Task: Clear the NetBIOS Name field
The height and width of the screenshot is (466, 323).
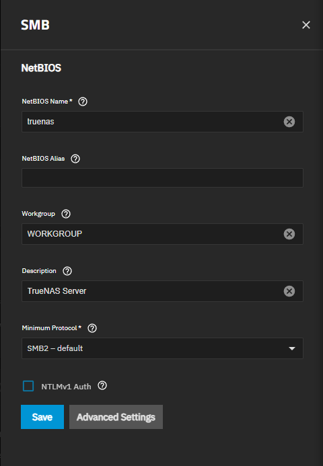Action: pyautogui.click(x=289, y=122)
